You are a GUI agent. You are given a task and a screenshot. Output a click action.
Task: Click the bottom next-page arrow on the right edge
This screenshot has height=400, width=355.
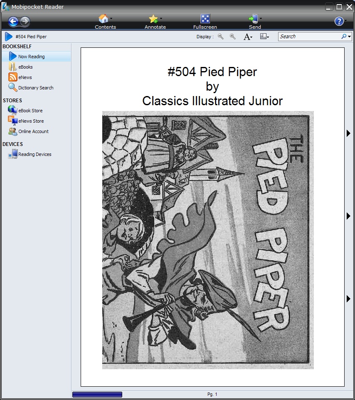coord(348,299)
